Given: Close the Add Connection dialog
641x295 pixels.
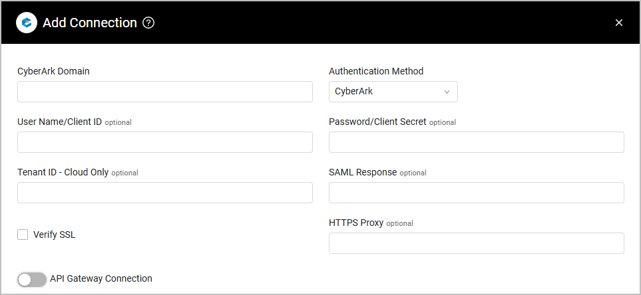Looking at the screenshot, I should (x=619, y=23).
